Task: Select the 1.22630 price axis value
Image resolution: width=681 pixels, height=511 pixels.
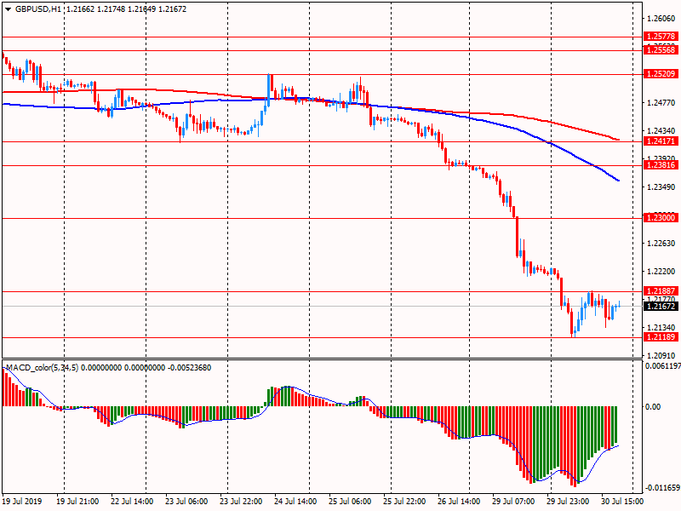Action: [x=661, y=244]
